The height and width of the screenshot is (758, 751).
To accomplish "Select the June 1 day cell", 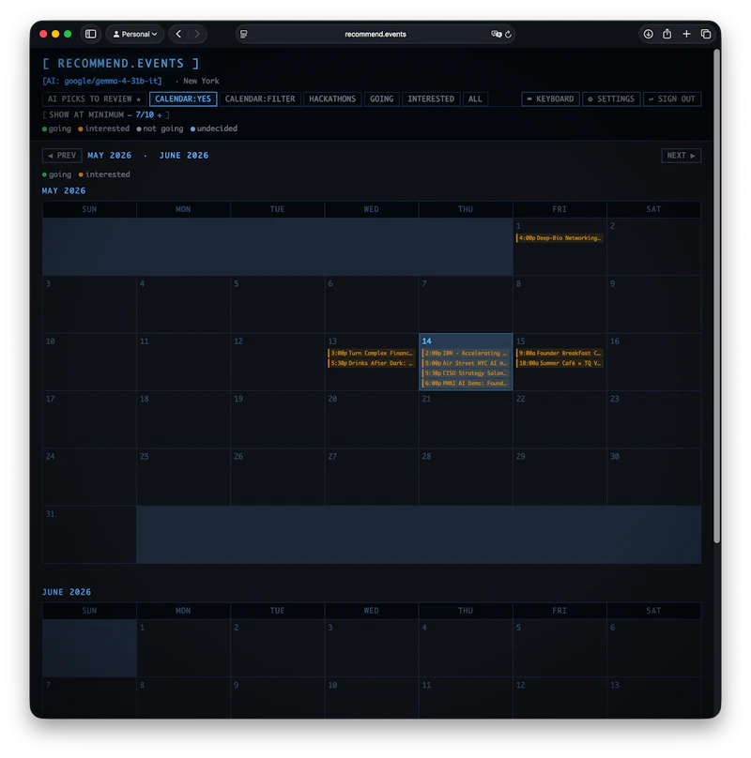I will point(183,648).
